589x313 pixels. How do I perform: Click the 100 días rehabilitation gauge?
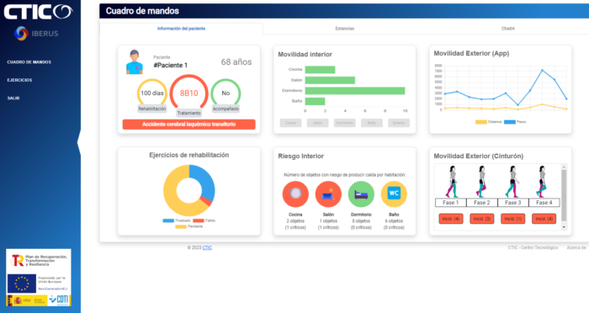click(152, 93)
